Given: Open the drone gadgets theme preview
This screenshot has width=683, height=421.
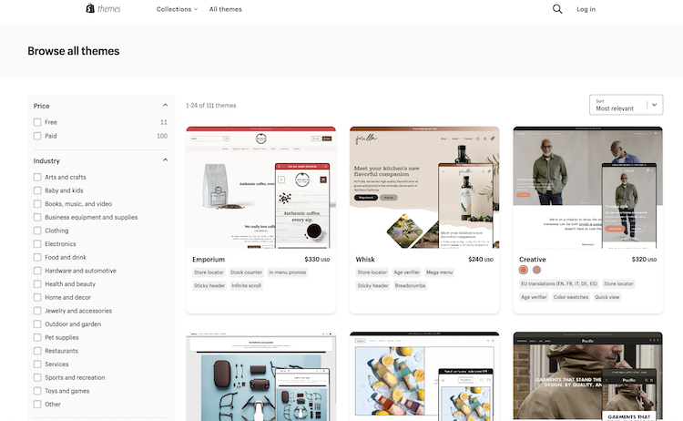Looking at the screenshot, I should (x=261, y=376).
